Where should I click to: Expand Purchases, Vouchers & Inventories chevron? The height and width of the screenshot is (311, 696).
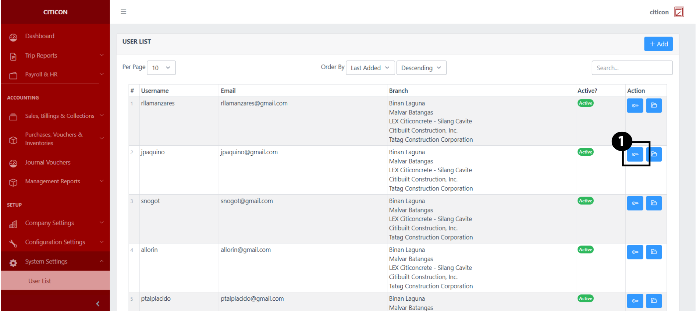[102, 138]
